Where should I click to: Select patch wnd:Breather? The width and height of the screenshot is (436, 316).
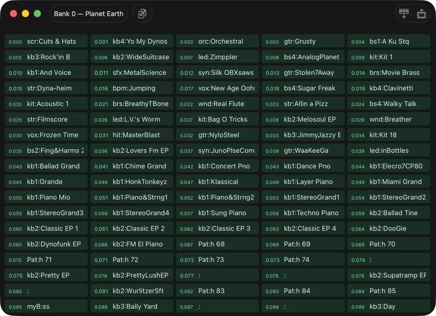click(389, 119)
